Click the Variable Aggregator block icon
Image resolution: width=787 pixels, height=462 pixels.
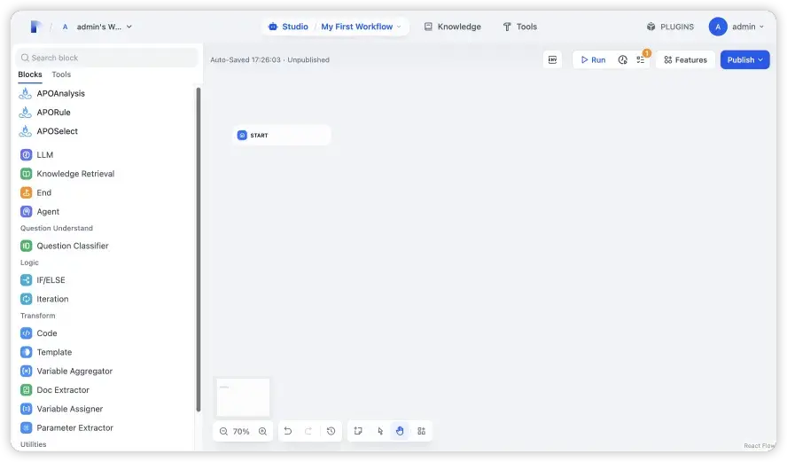(x=26, y=371)
